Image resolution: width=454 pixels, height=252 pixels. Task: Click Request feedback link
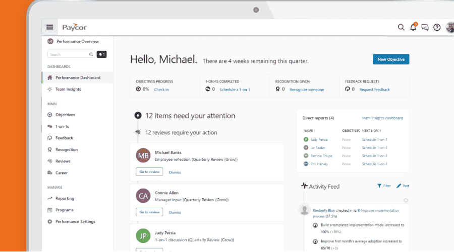(x=374, y=90)
